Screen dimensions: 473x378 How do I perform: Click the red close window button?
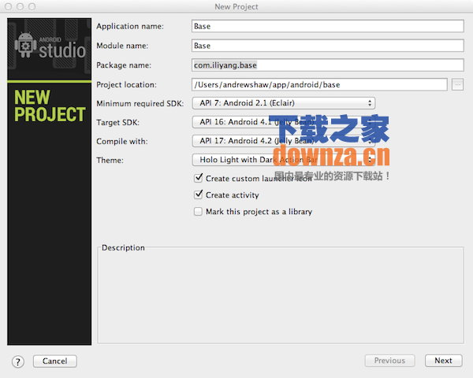(x=9, y=6)
